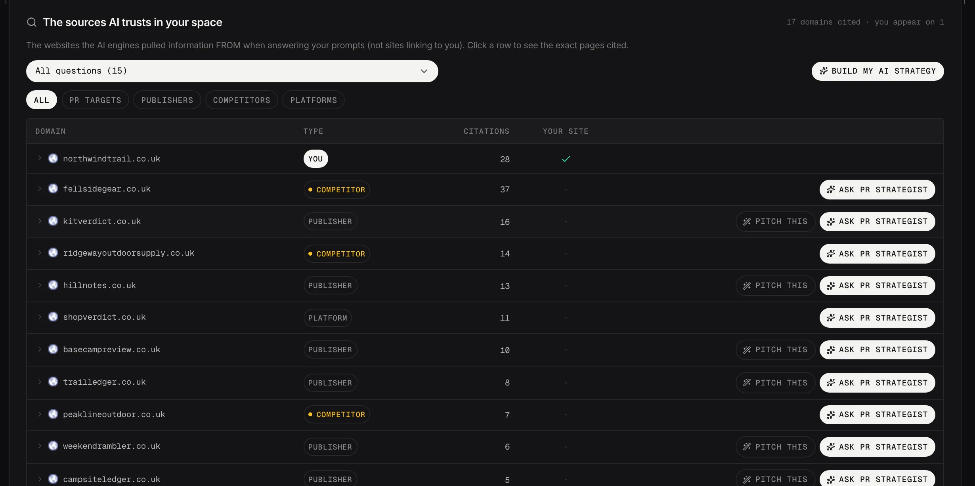Click the globe icon for fellsidegear.co.uk
This screenshot has width=975, height=486.
tap(53, 189)
